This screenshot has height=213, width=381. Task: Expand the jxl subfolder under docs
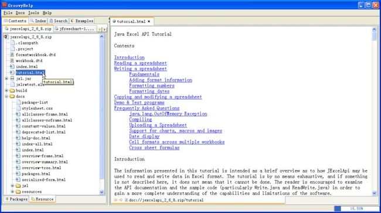click(13, 185)
